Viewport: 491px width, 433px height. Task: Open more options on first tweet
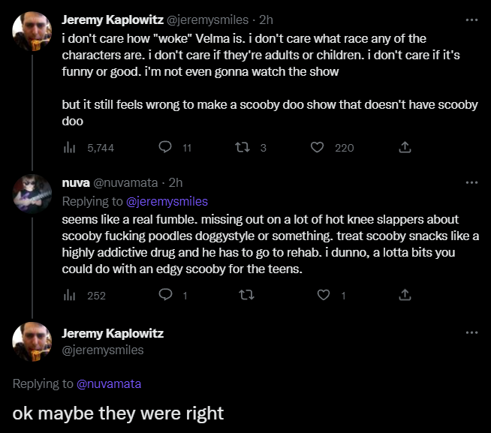point(471,20)
